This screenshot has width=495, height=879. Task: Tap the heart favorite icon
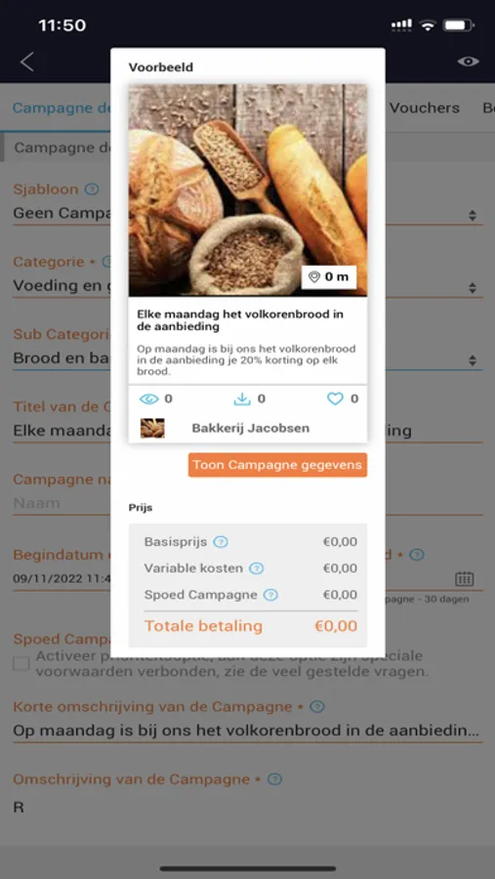pyautogui.click(x=335, y=399)
